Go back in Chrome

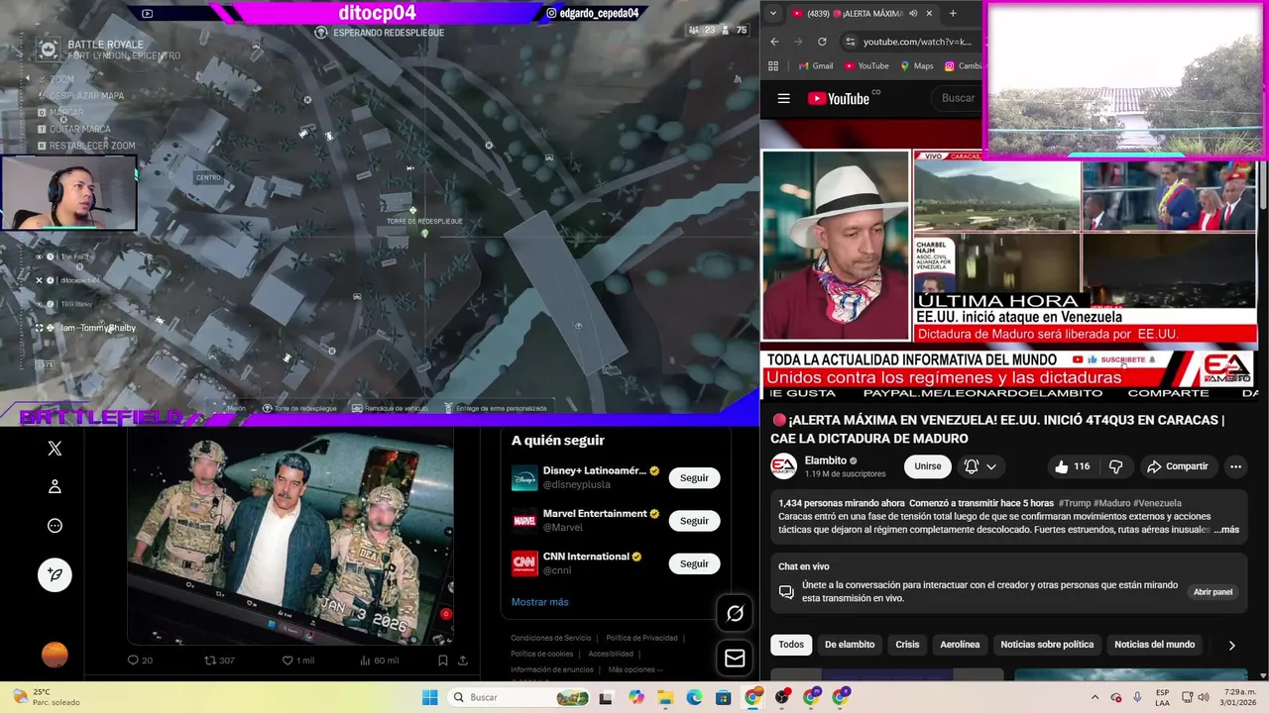774,42
